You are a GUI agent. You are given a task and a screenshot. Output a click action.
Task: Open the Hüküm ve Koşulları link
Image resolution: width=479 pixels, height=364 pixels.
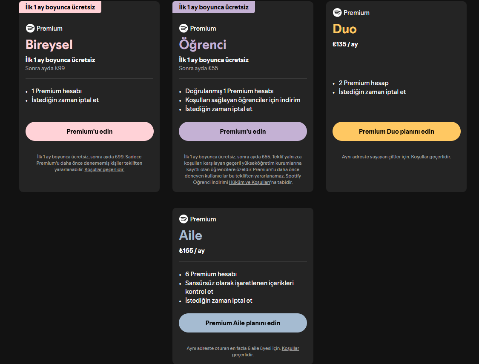pos(250,182)
